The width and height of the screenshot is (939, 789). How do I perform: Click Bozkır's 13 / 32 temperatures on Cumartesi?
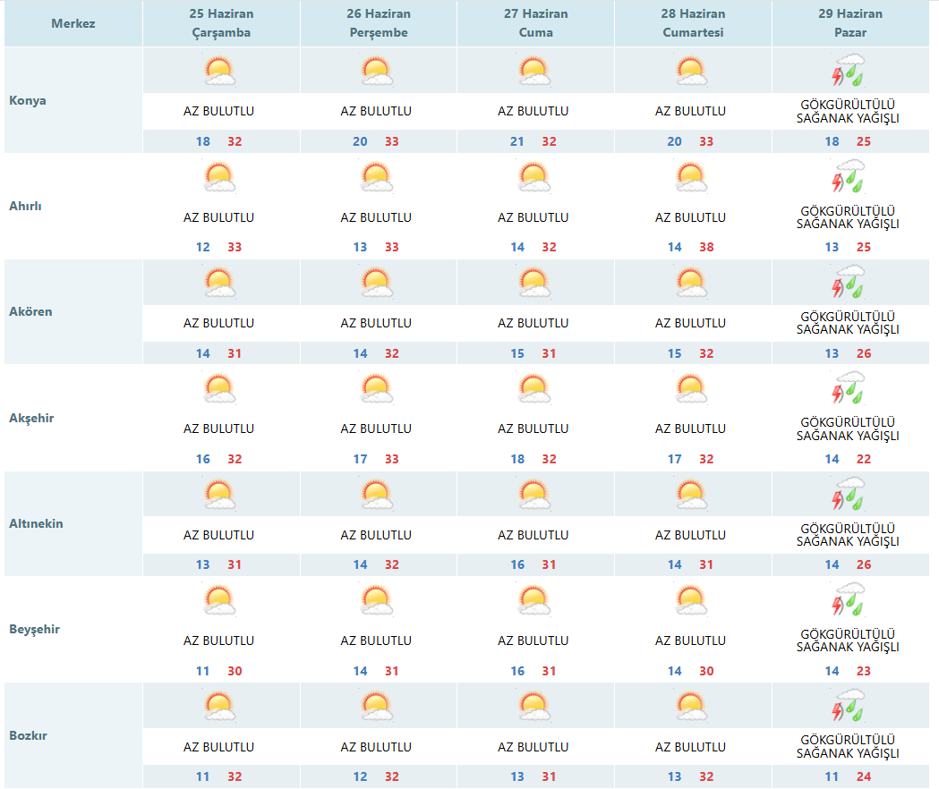pyautogui.click(x=690, y=777)
